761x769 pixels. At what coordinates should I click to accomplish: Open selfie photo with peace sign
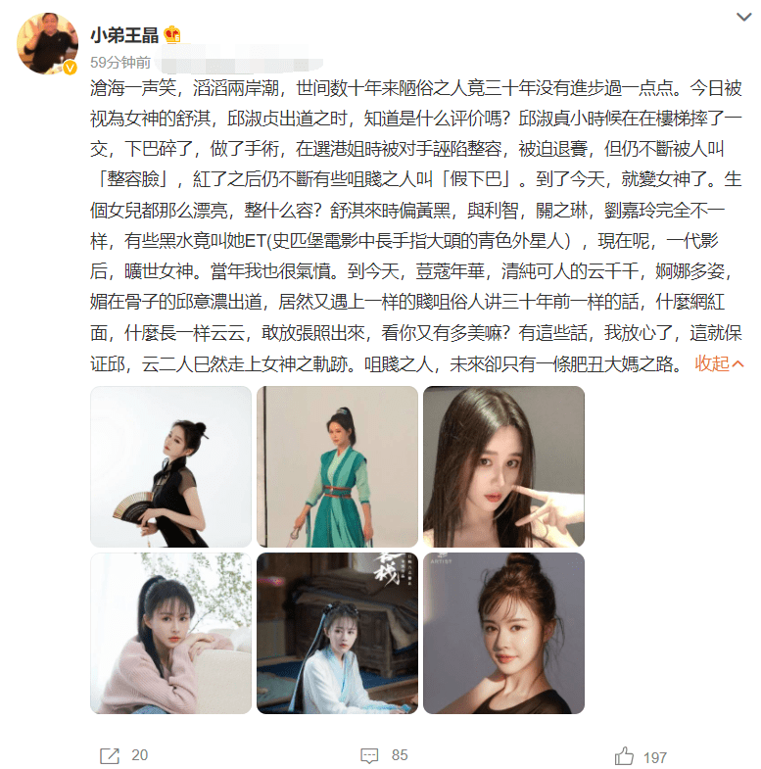pyautogui.click(x=503, y=466)
